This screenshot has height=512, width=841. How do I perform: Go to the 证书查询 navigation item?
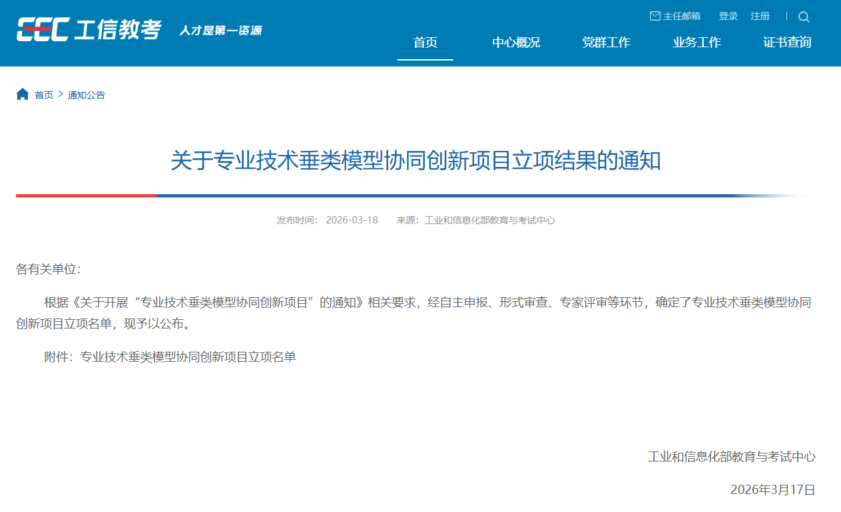(787, 43)
